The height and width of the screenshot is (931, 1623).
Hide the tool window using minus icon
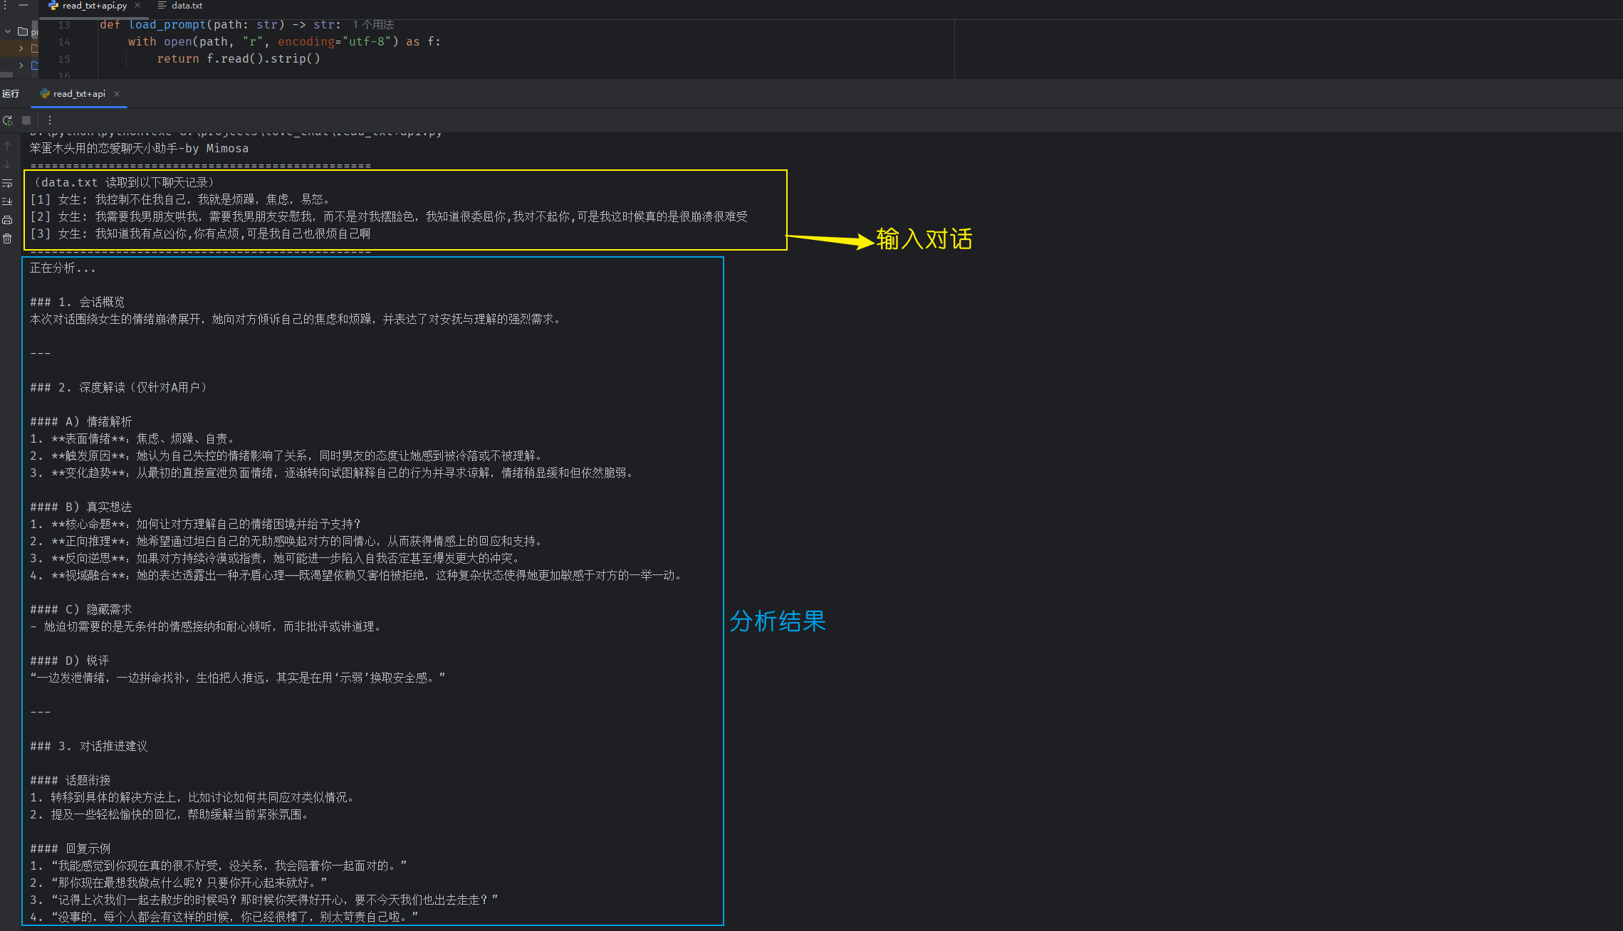tap(24, 5)
